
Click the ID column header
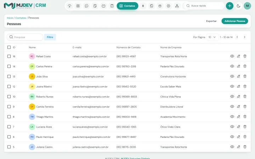(14, 47)
